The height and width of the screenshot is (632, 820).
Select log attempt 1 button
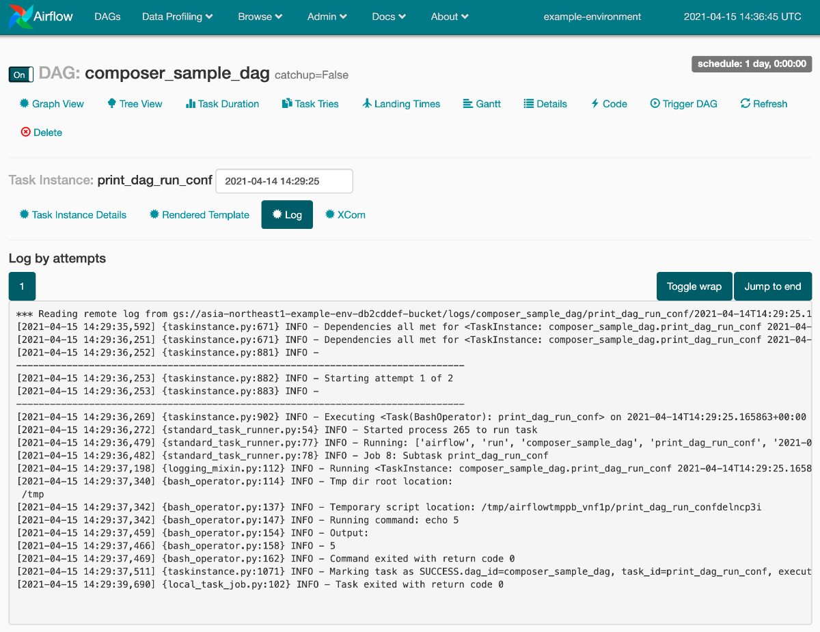(22, 286)
